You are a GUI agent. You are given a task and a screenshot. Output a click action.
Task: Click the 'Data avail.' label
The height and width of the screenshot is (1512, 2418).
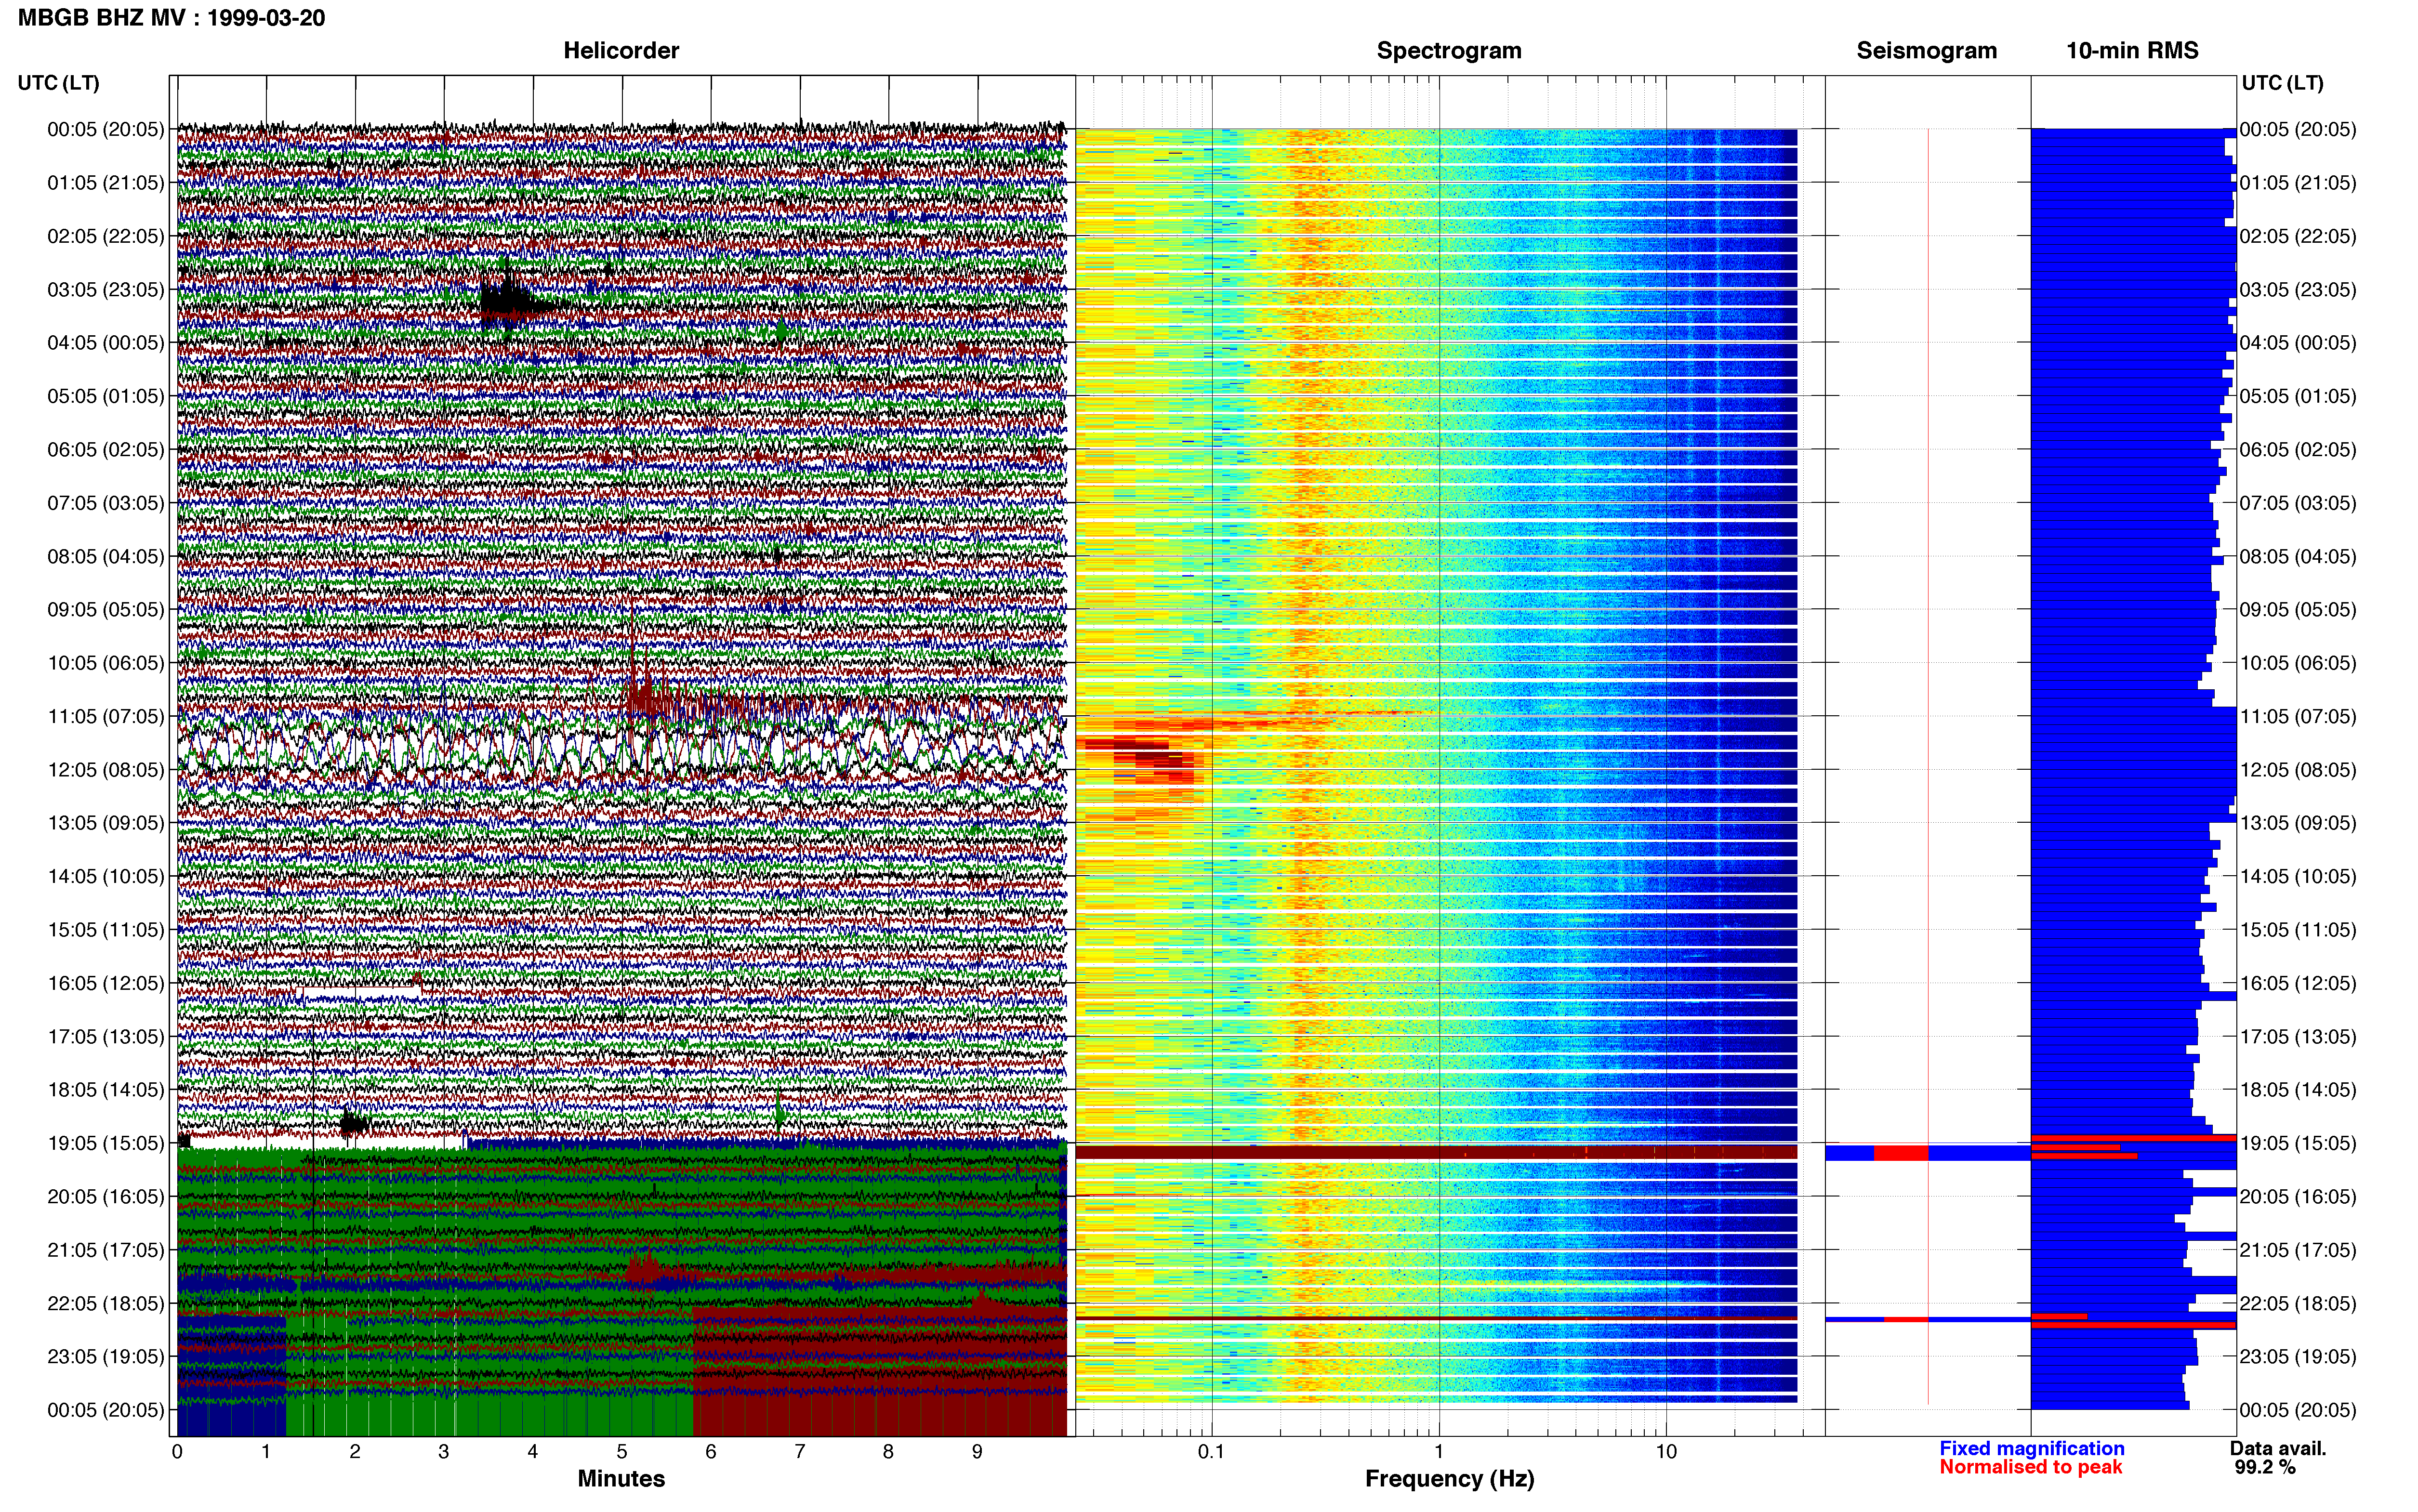pos(2278,1448)
